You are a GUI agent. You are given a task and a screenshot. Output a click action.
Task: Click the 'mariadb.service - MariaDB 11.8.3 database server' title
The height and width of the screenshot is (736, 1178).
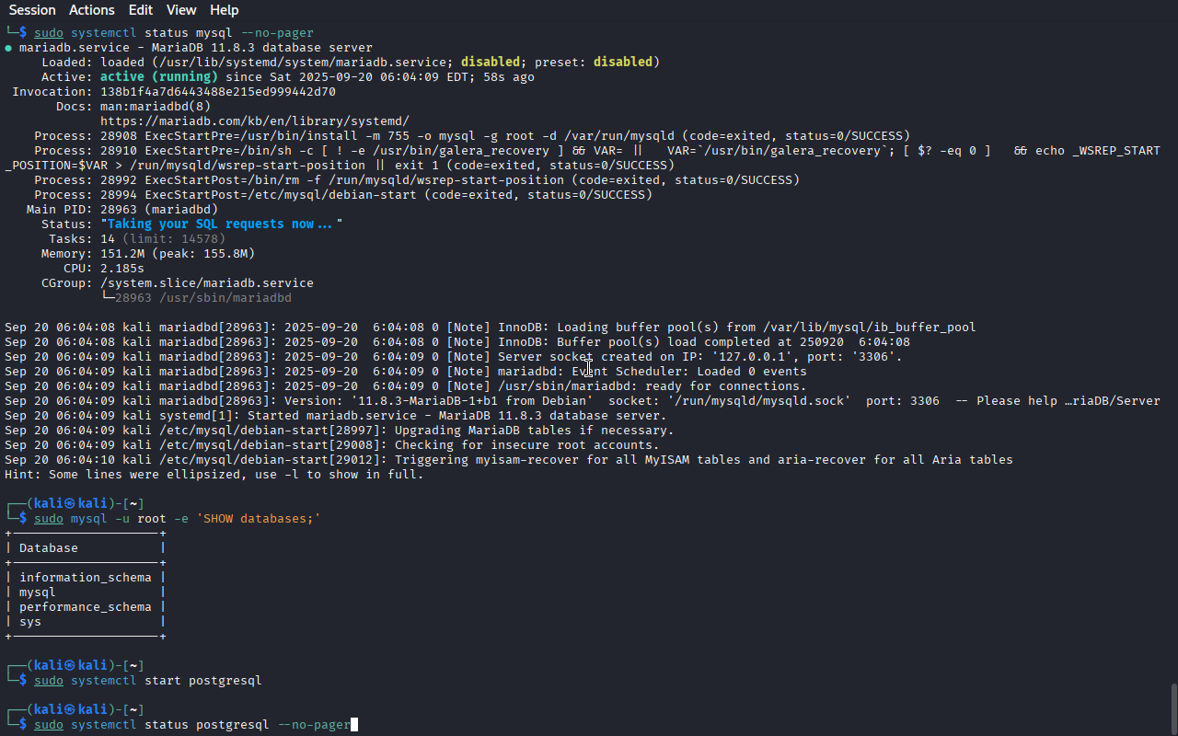tap(196, 48)
